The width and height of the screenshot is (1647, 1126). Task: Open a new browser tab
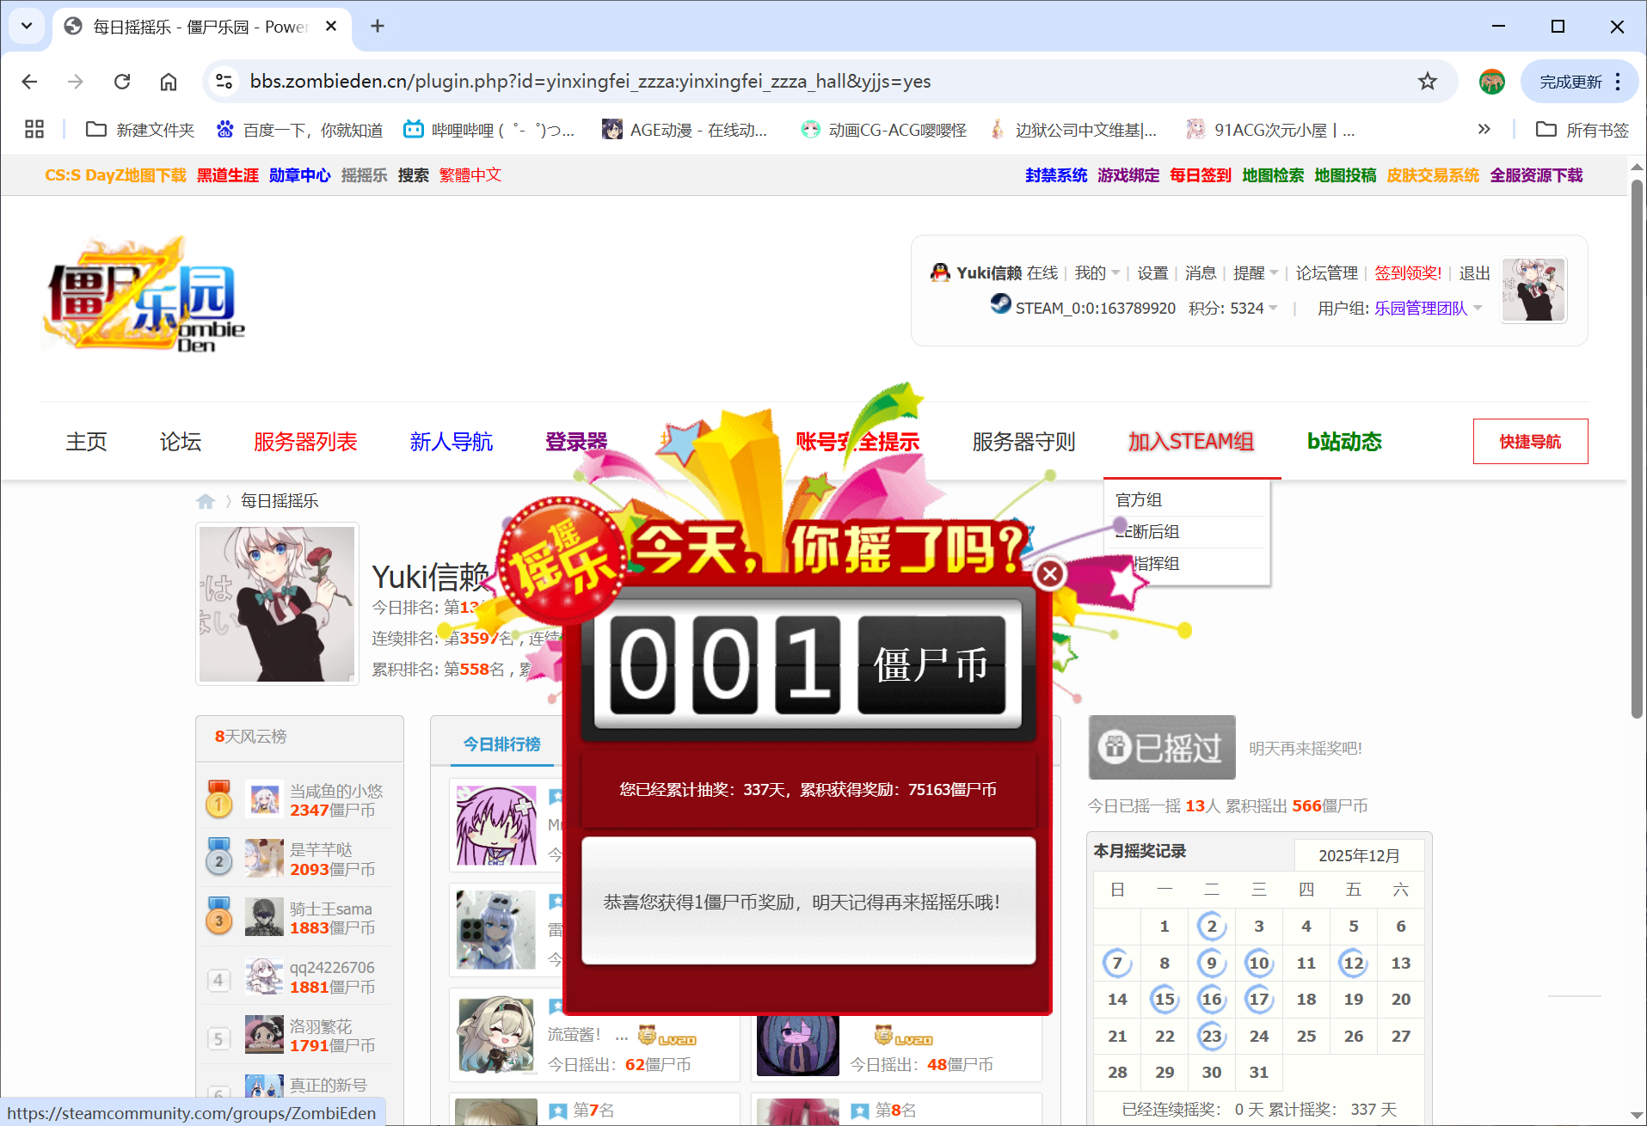377,26
